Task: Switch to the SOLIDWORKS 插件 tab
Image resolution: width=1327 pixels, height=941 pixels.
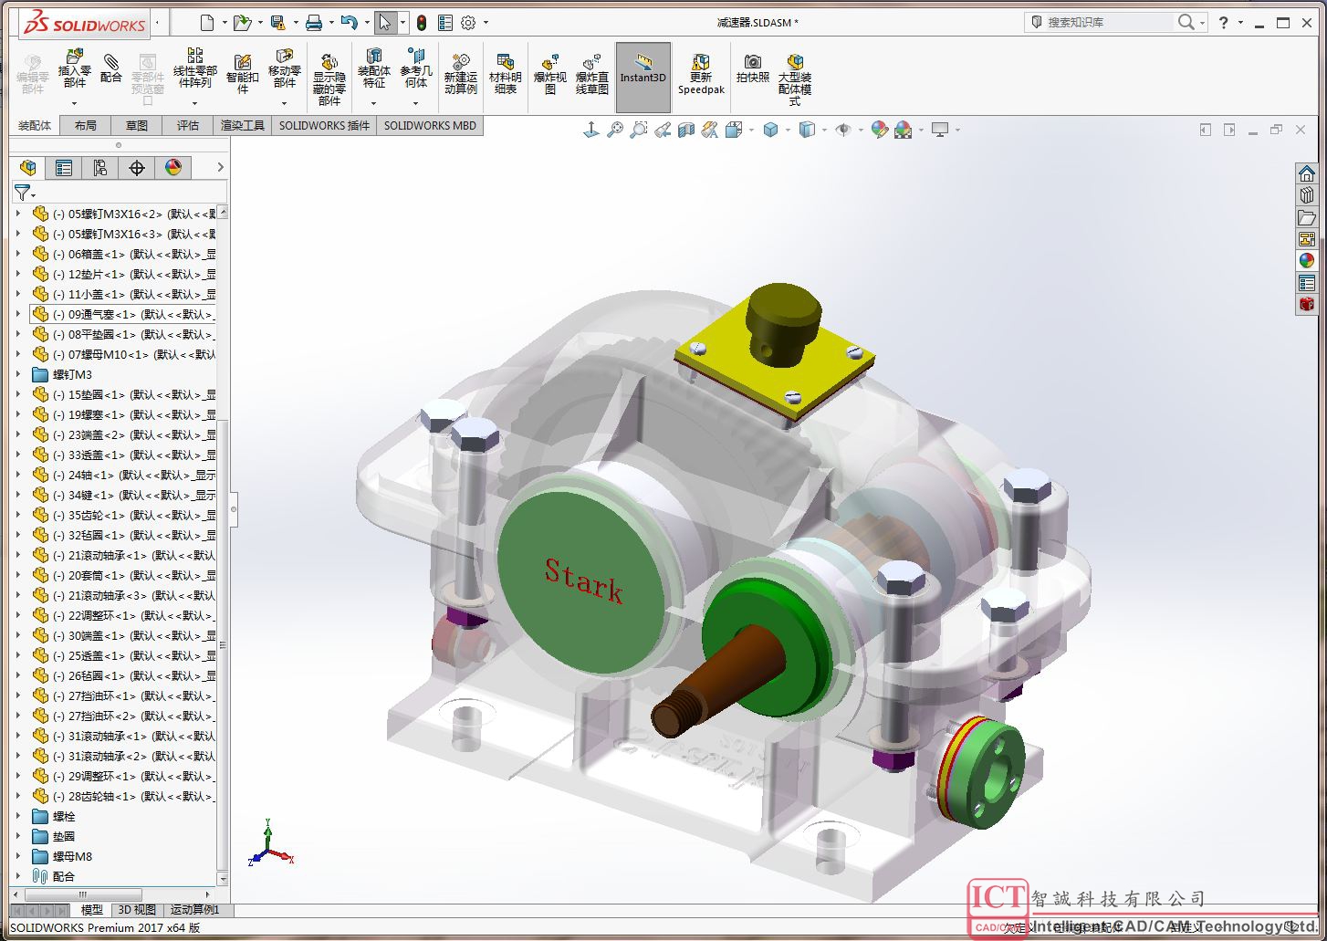Action: [324, 126]
